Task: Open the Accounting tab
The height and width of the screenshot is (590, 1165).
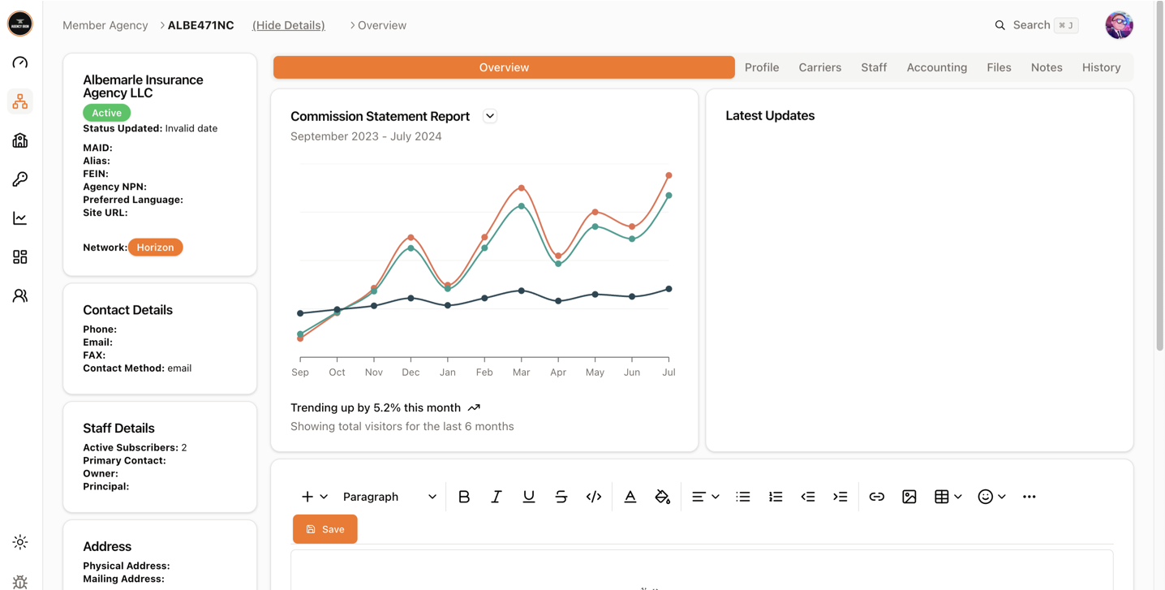Action: pyautogui.click(x=936, y=67)
